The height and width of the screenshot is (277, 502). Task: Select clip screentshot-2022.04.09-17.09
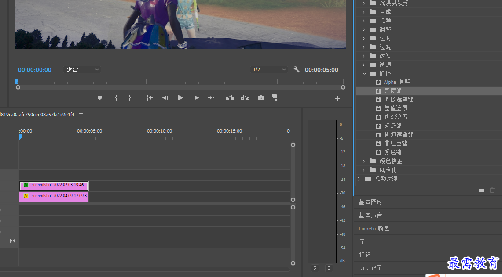pyautogui.click(x=54, y=197)
